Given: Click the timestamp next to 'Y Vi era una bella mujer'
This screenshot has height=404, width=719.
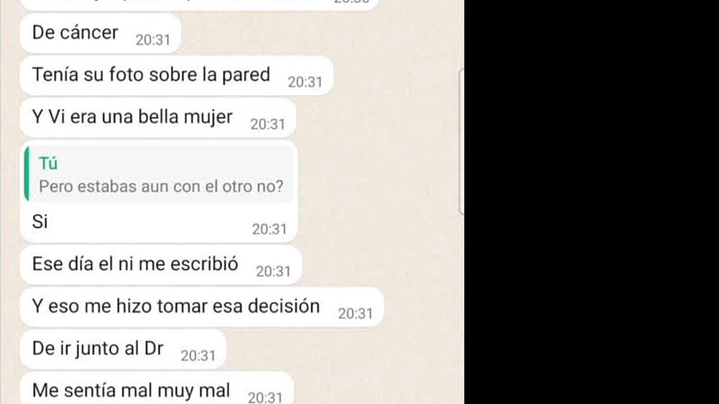Looking at the screenshot, I should tap(268, 124).
